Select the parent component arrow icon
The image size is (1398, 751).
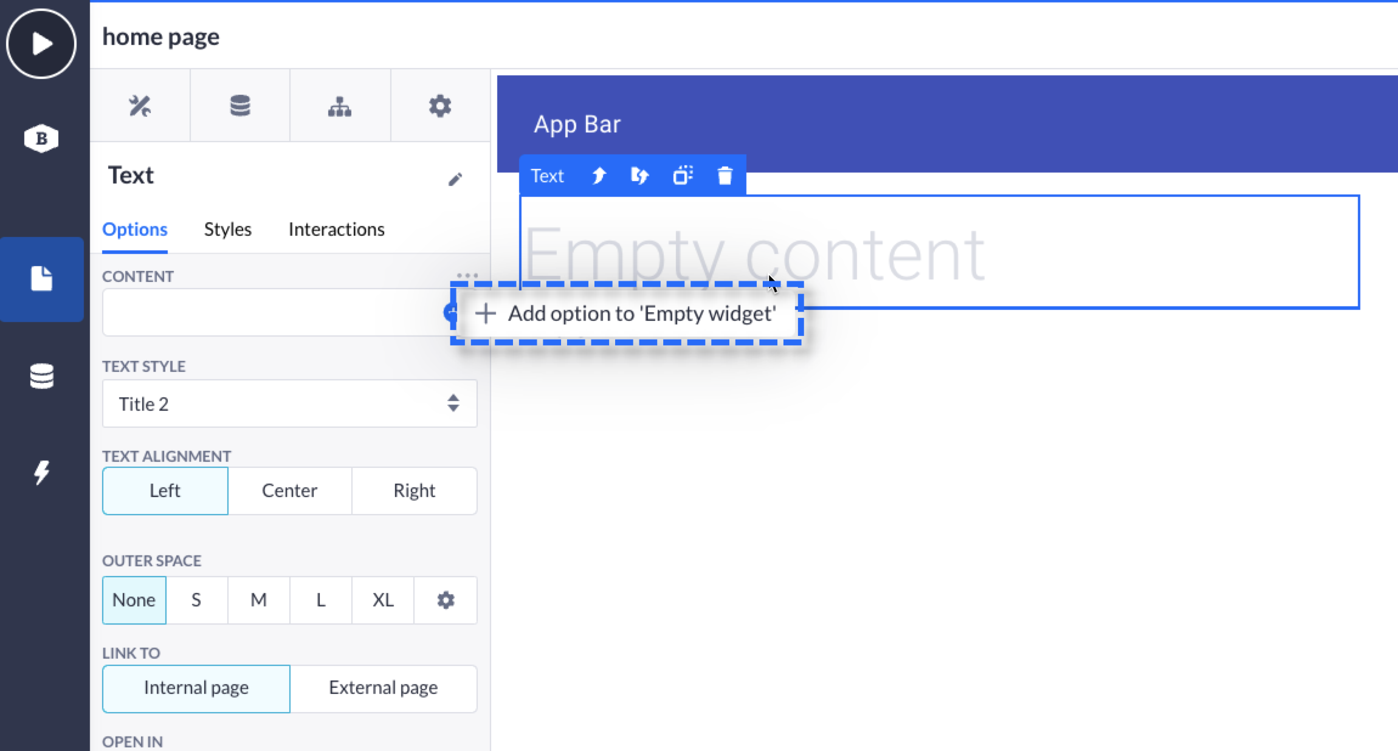click(x=599, y=176)
